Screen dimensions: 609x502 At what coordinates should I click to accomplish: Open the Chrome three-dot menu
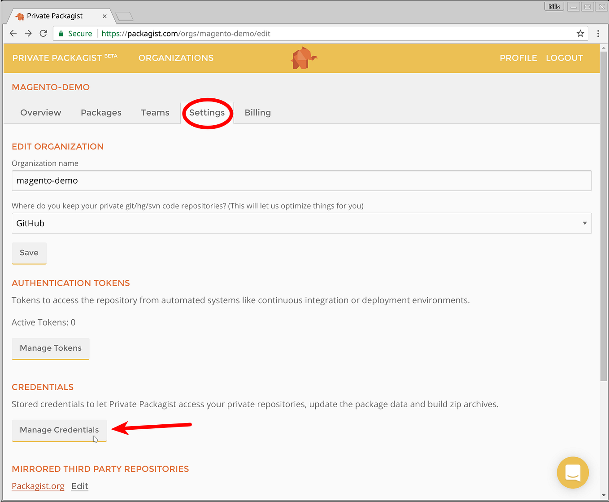click(598, 33)
